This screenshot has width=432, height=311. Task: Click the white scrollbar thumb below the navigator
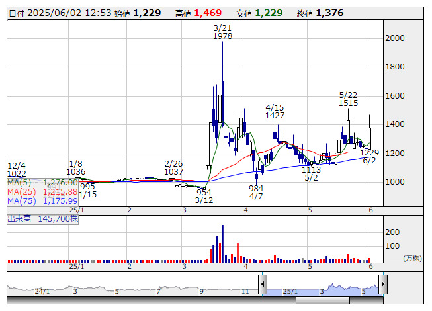pos(322,300)
